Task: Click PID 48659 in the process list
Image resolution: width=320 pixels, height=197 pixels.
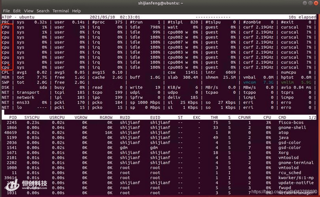Action: tap(11, 132)
